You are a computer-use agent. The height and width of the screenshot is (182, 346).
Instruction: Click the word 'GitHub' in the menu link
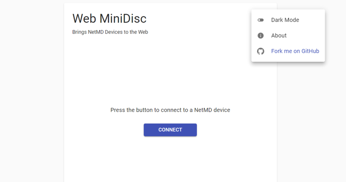pos(310,51)
